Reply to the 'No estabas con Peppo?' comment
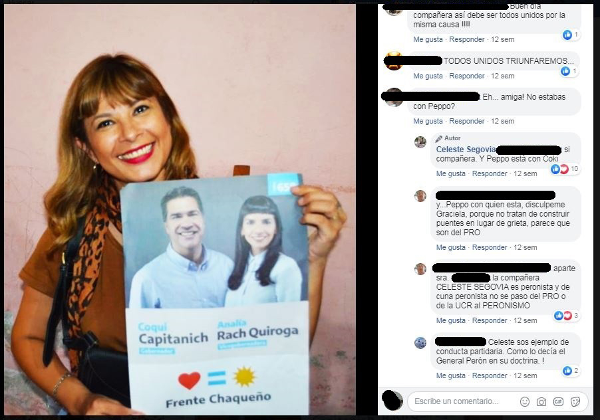This screenshot has height=420, width=600. tap(466, 121)
